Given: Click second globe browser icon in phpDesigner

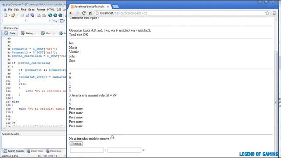Looking at the screenshot, I should [55, 15].
